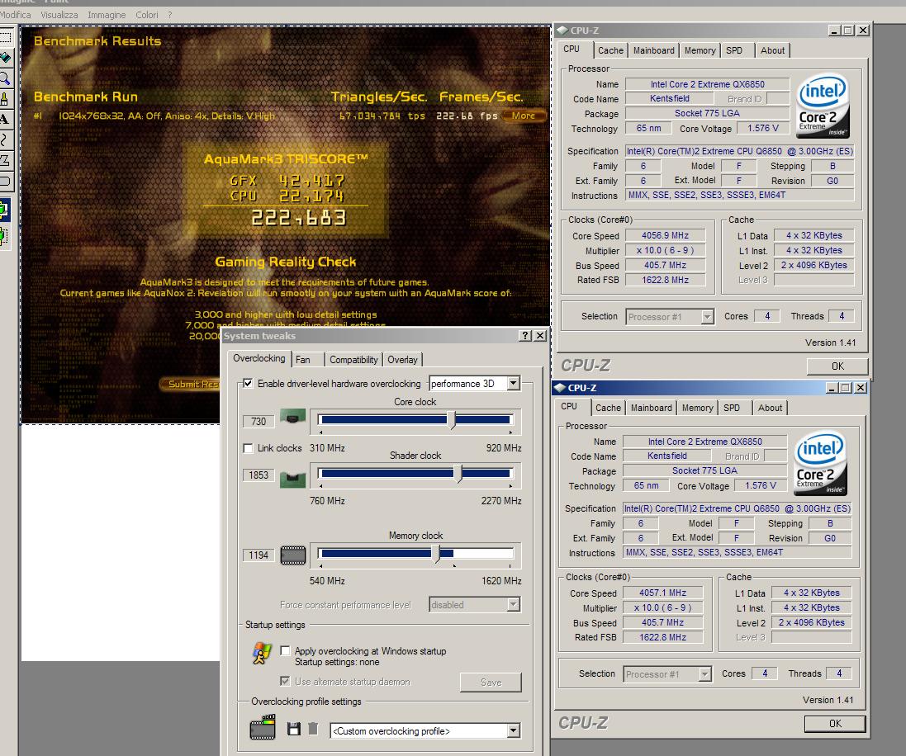Screen dimensions: 906x756
Task: Open the Memory tab in lower CPU-Z
Action: pyautogui.click(x=697, y=408)
